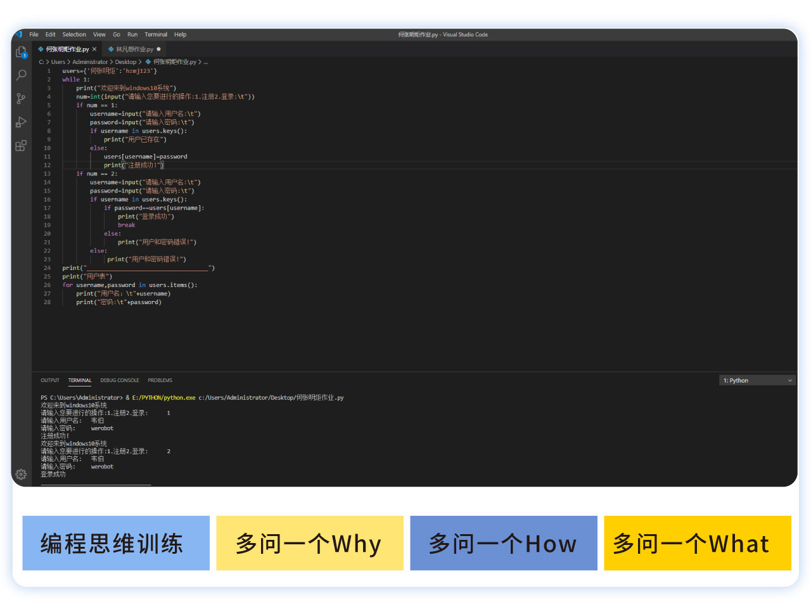Open the Extensions view
This screenshot has height=614, width=811.
point(21,146)
